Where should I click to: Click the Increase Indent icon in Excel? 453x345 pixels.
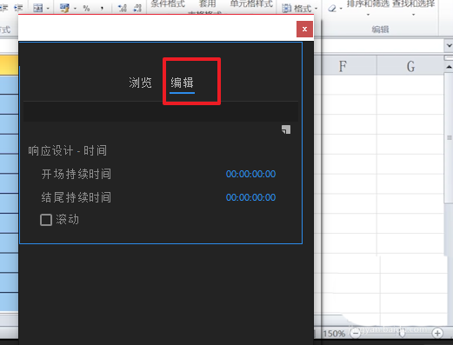click(x=18, y=8)
